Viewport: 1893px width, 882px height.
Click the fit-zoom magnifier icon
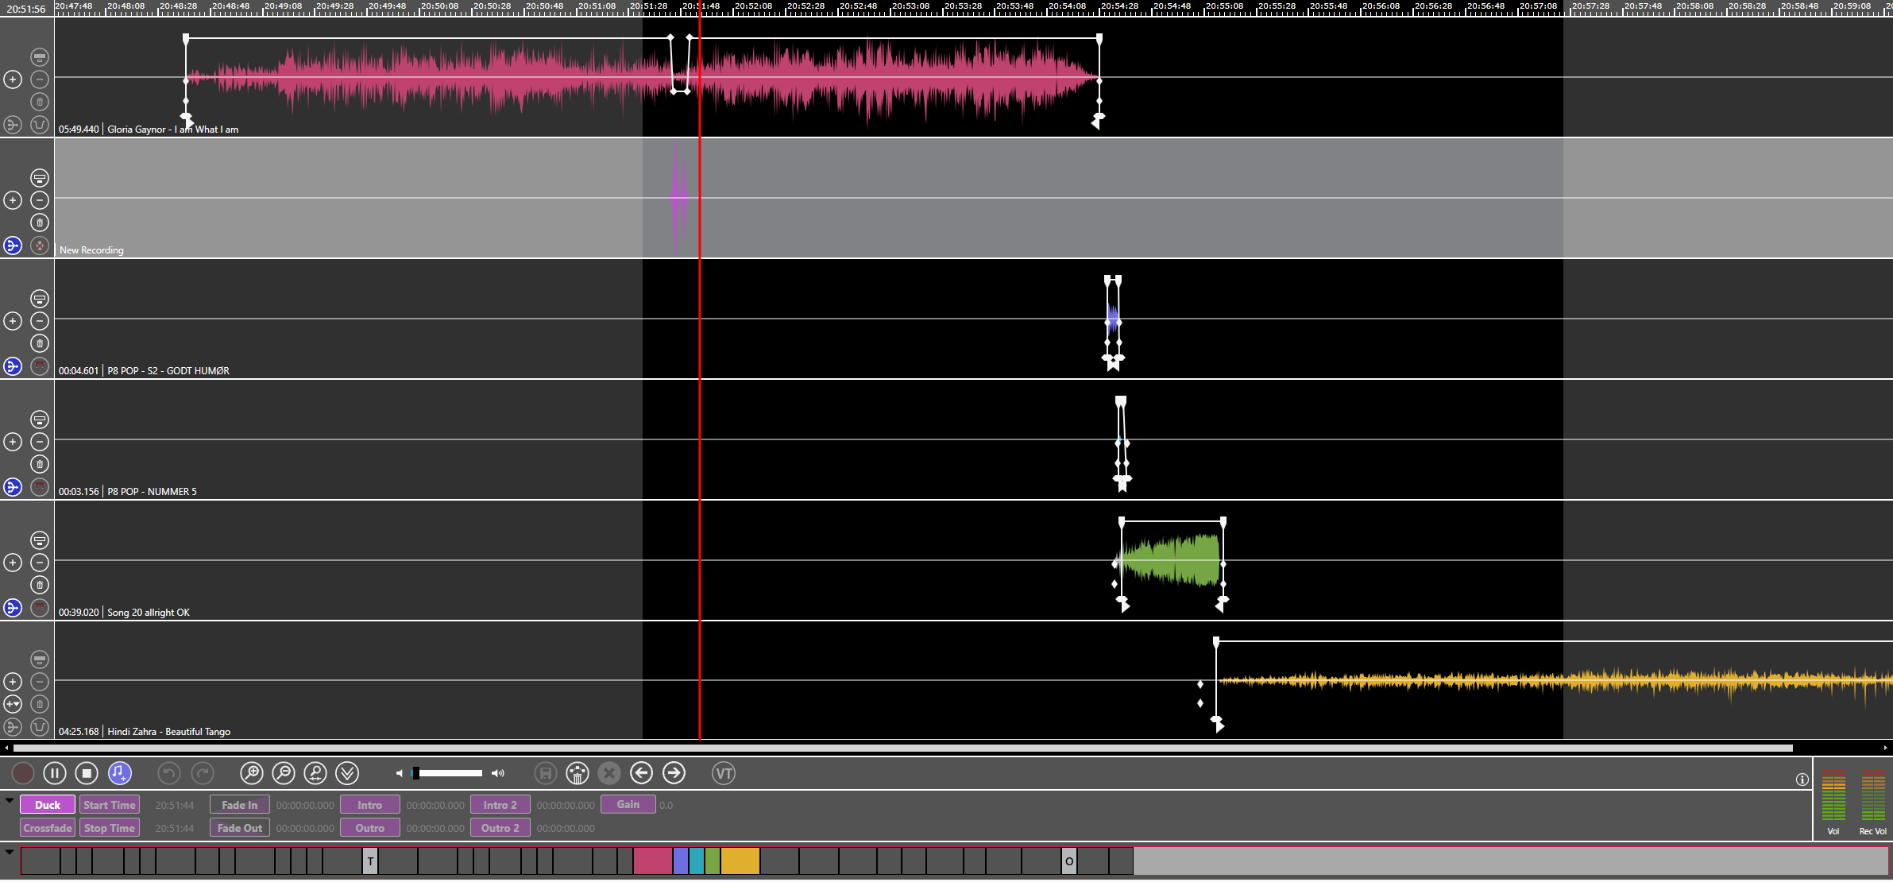coord(315,773)
